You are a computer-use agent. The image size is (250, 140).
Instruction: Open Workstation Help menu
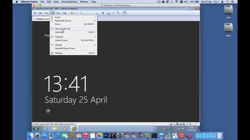[64, 13]
